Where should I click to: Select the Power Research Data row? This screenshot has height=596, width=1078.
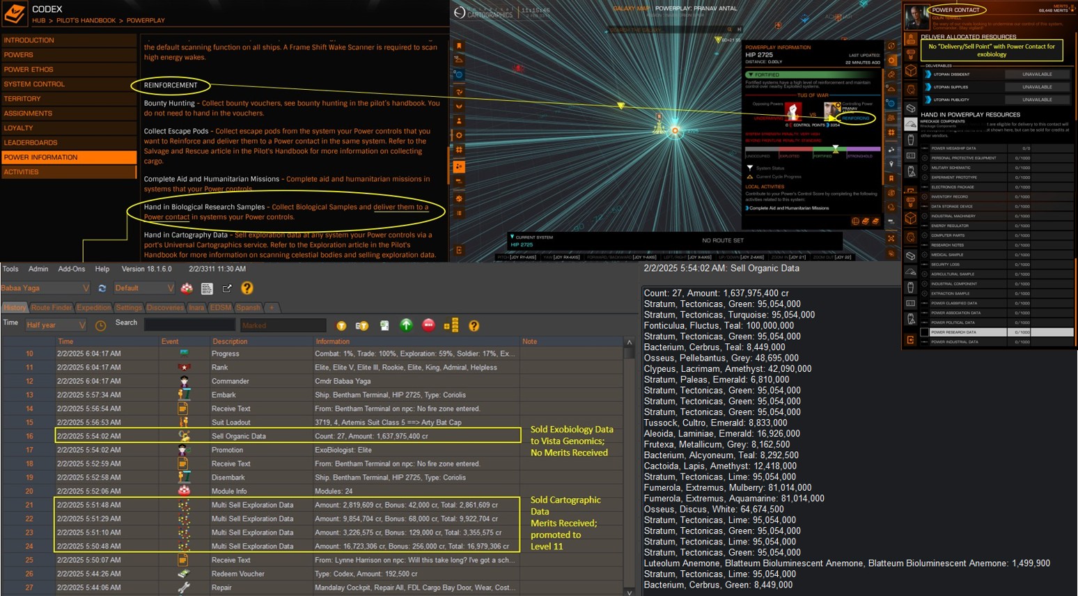tap(997, 332)
